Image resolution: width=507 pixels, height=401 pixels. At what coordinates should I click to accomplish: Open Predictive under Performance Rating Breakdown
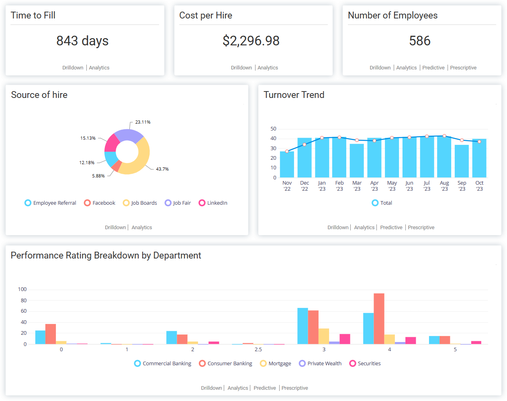click(x=265, y=388)
